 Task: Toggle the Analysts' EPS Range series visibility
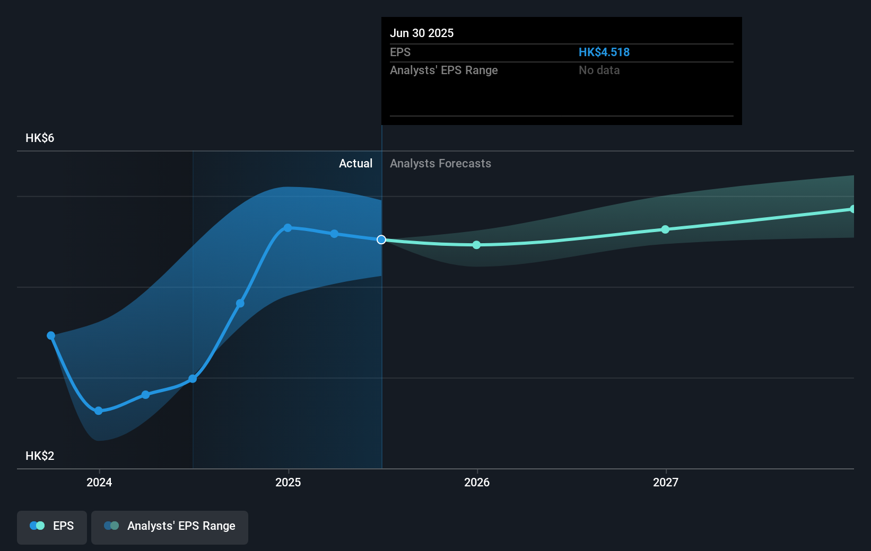pyautogui.click(x=170, y=527)
